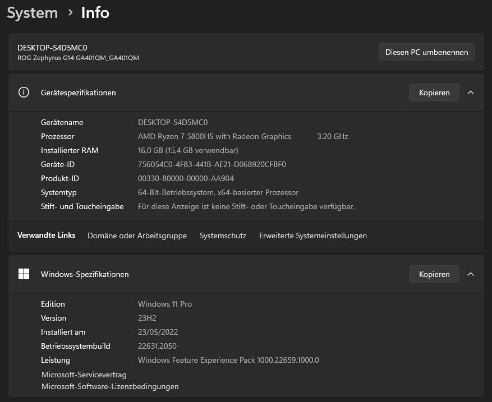
Task: Click the breadcrumb arrow between System and Info
Action: click(70, 12)
